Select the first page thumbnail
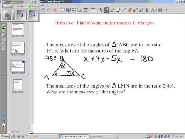 (18, 29)
